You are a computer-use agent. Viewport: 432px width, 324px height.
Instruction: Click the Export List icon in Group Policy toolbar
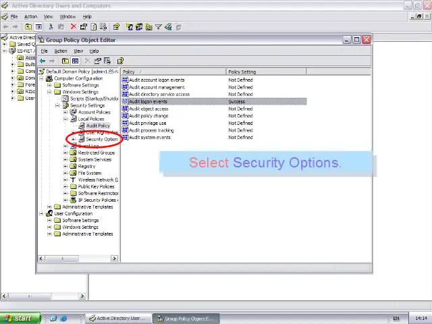[107, 61]
